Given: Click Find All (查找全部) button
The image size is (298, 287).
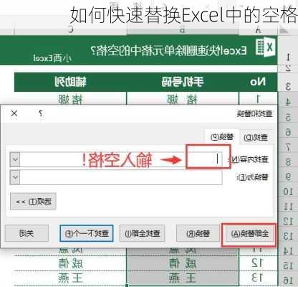Looking at the screenshot, I should point(143,233).
